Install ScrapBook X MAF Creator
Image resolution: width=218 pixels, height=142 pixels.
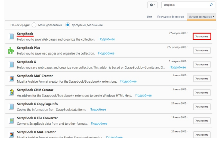[202, 135]
